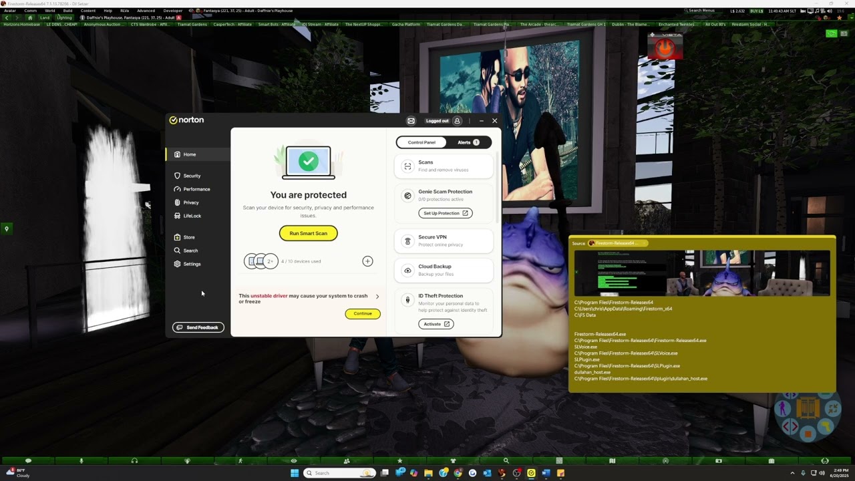855x481 pixels.
Task: Switch to the Control Panel tab
Action: click(421, 142)
